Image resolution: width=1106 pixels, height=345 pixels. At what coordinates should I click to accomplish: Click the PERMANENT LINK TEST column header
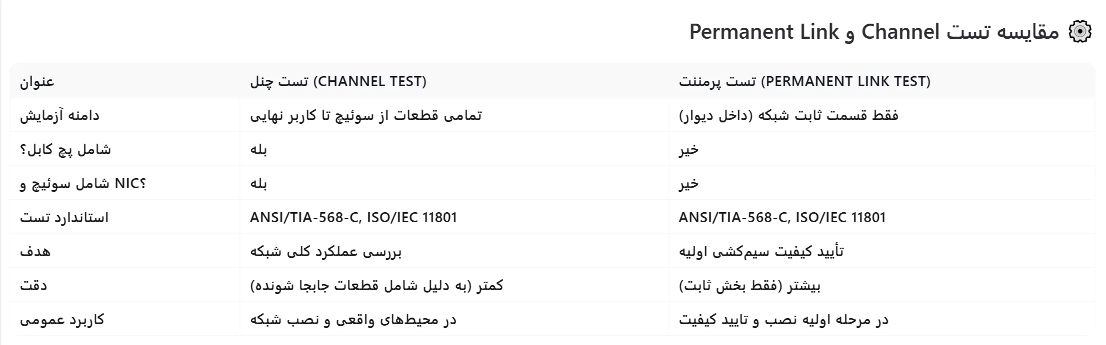[805, 81]
